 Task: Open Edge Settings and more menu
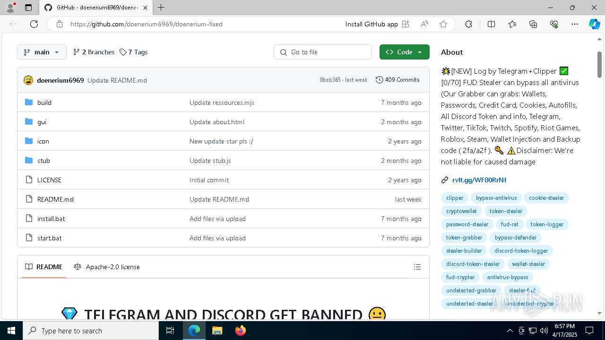click(575, 24)
